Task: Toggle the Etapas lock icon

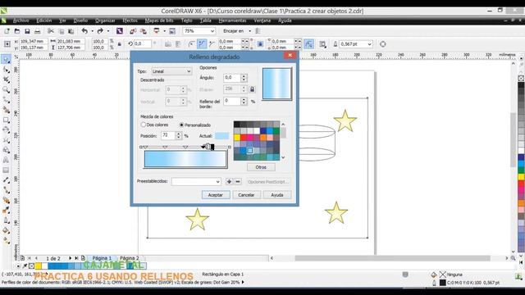Action: pyautogui.click(x=253, y=89)
